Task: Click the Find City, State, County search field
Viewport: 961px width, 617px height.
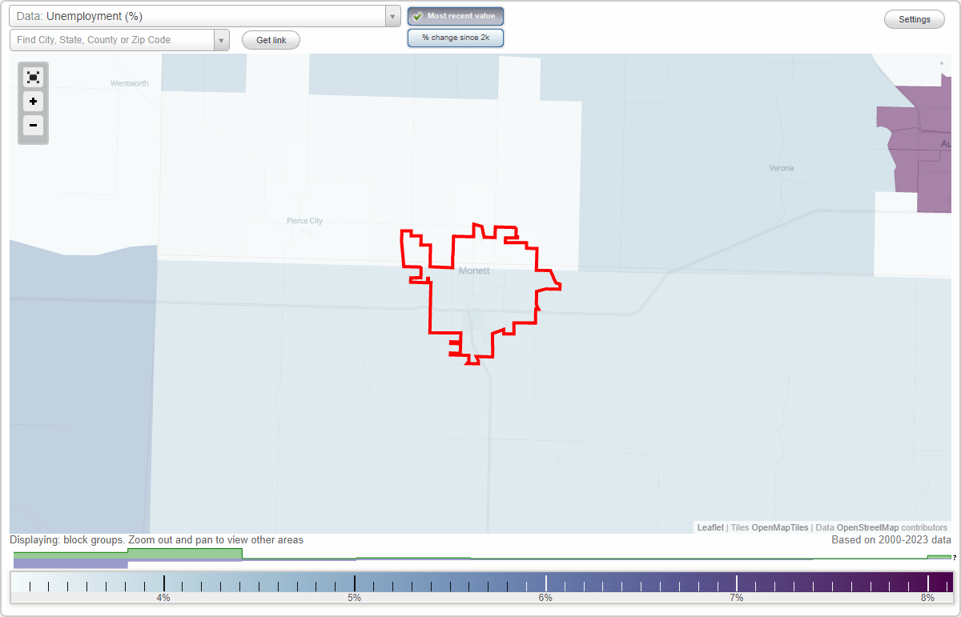Action: 112,40
